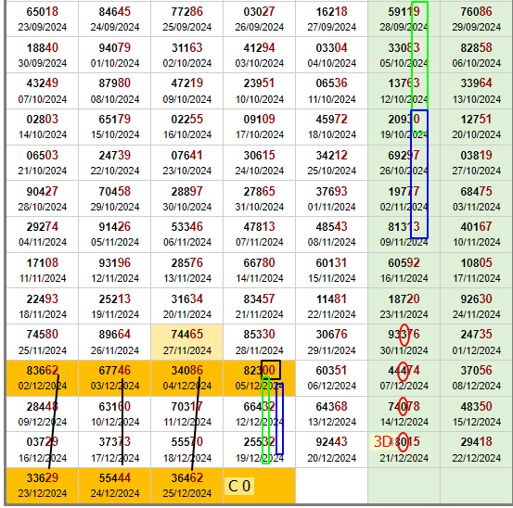This screenshot has height=508, width=513.
Task: Select the cell dated 06/12/2024
Action: click(331, 378)
